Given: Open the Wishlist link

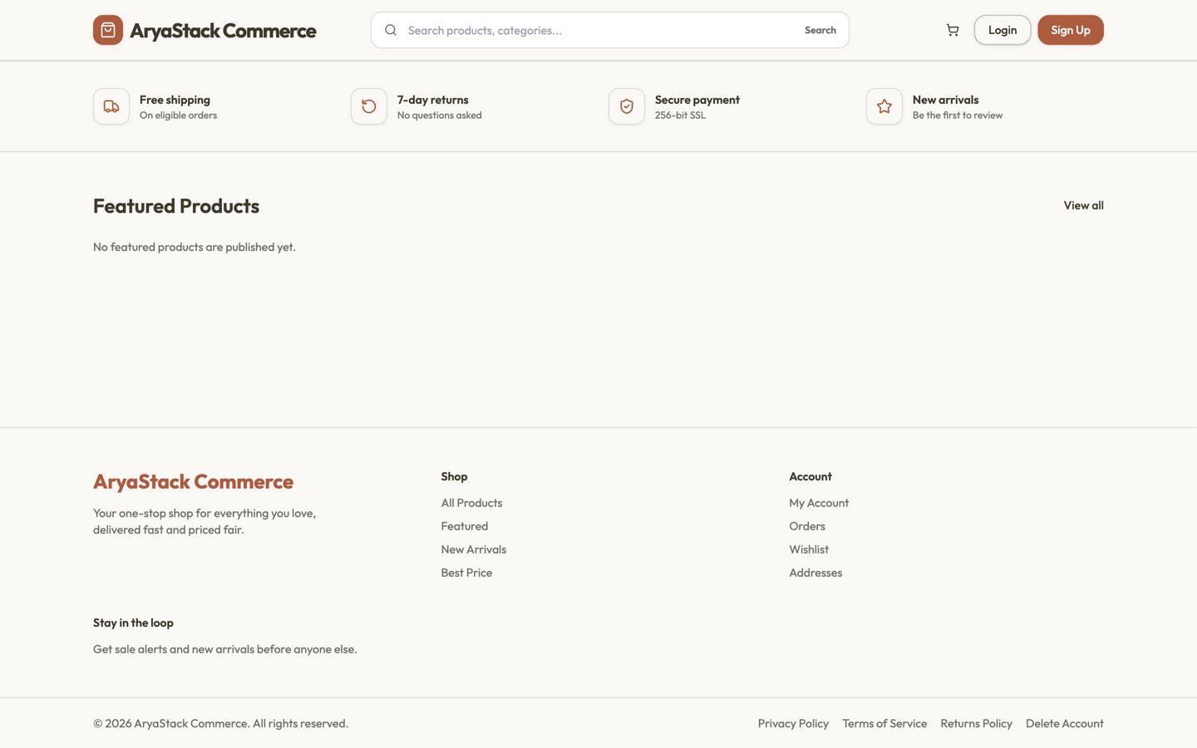Looking at the screenshot, I should point(809,549).
